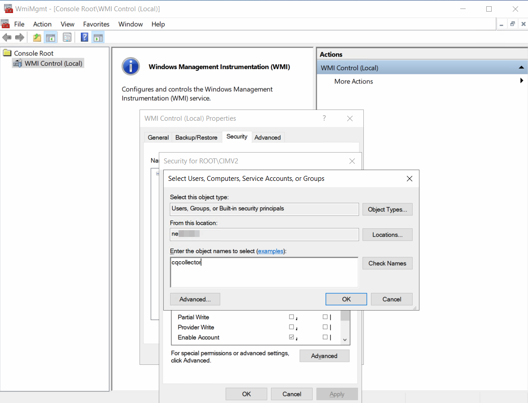Screen dimensions: 528x403
Task: Click the object names text box containing cqcollector
Action: click(x=264, y=272)
